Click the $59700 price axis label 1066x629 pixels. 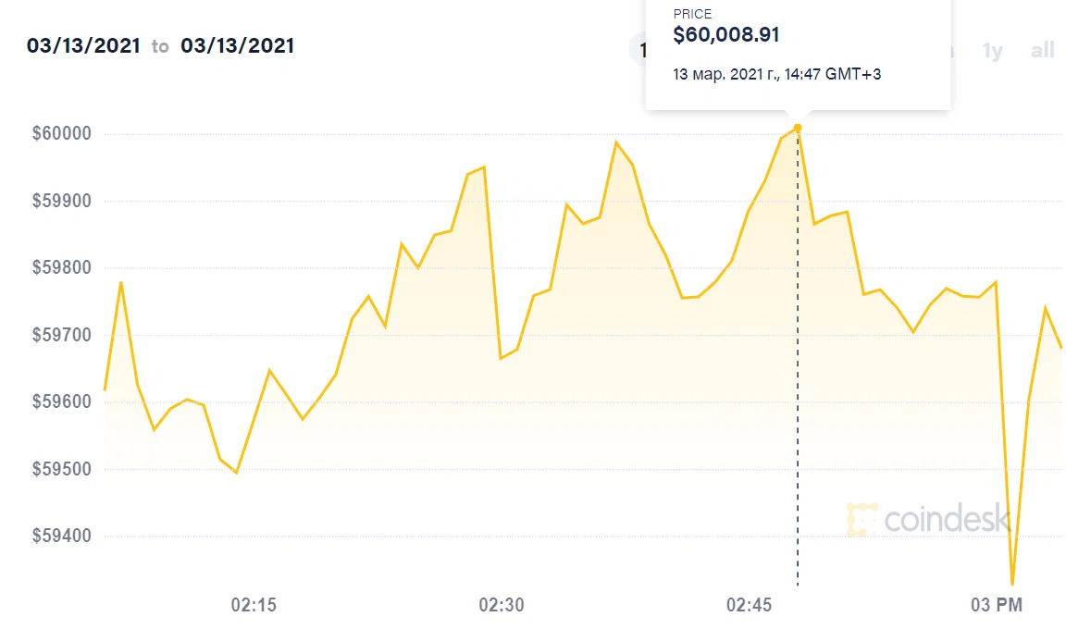pos(62,335)
